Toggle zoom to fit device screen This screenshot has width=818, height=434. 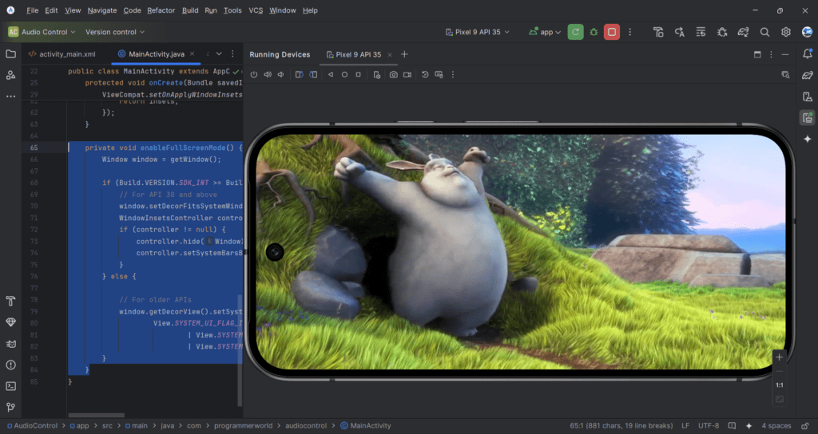coord(780,399)
